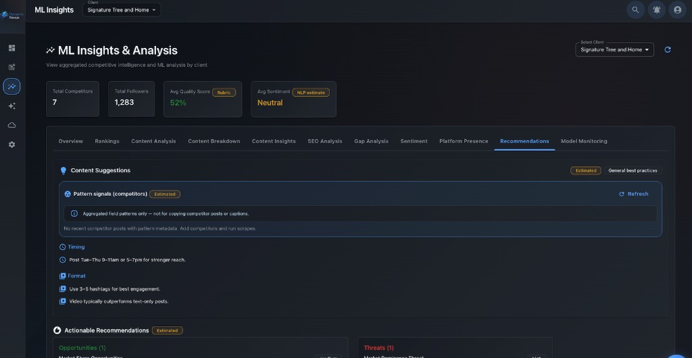This screenshot has width=692, height=358.
Task: Switch to the Overview tab
Action: [x=70, y=141]
